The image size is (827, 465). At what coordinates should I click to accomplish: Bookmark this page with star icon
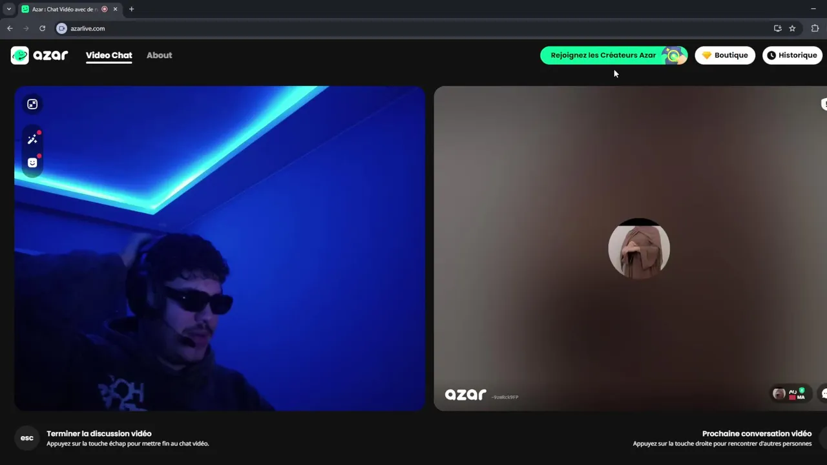[792, 28]
